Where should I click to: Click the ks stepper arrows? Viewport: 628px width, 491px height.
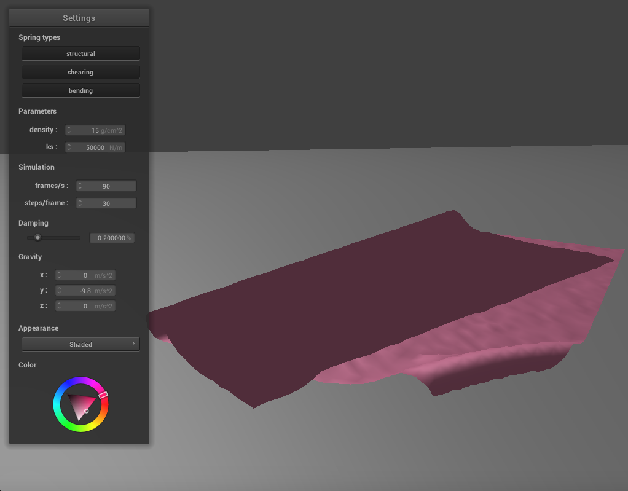(69, 147)
